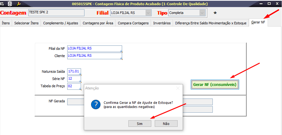Screen dimensions: 282x135
Task: Click the Tipo combo box showing Completa
Action: pos(186,13)
